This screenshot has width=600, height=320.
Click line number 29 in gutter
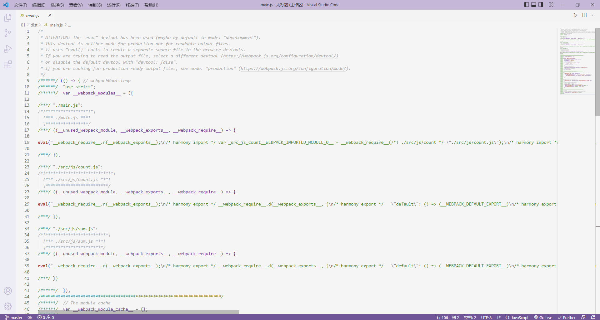[x=27, y=204]
